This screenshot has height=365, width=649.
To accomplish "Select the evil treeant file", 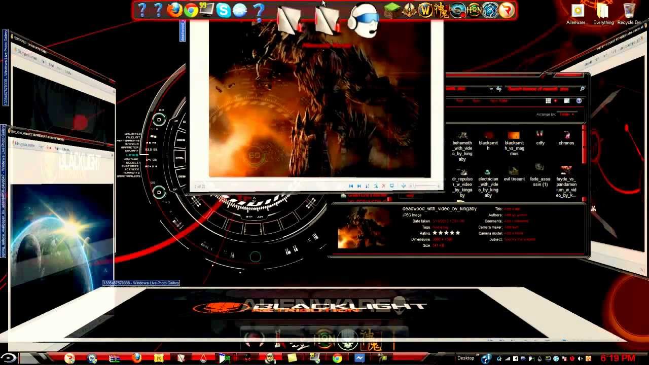I will pos(514,175).
